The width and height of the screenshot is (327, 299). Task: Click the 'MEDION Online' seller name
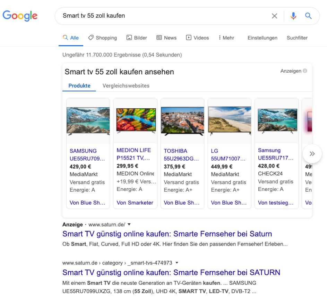(135, 174)
